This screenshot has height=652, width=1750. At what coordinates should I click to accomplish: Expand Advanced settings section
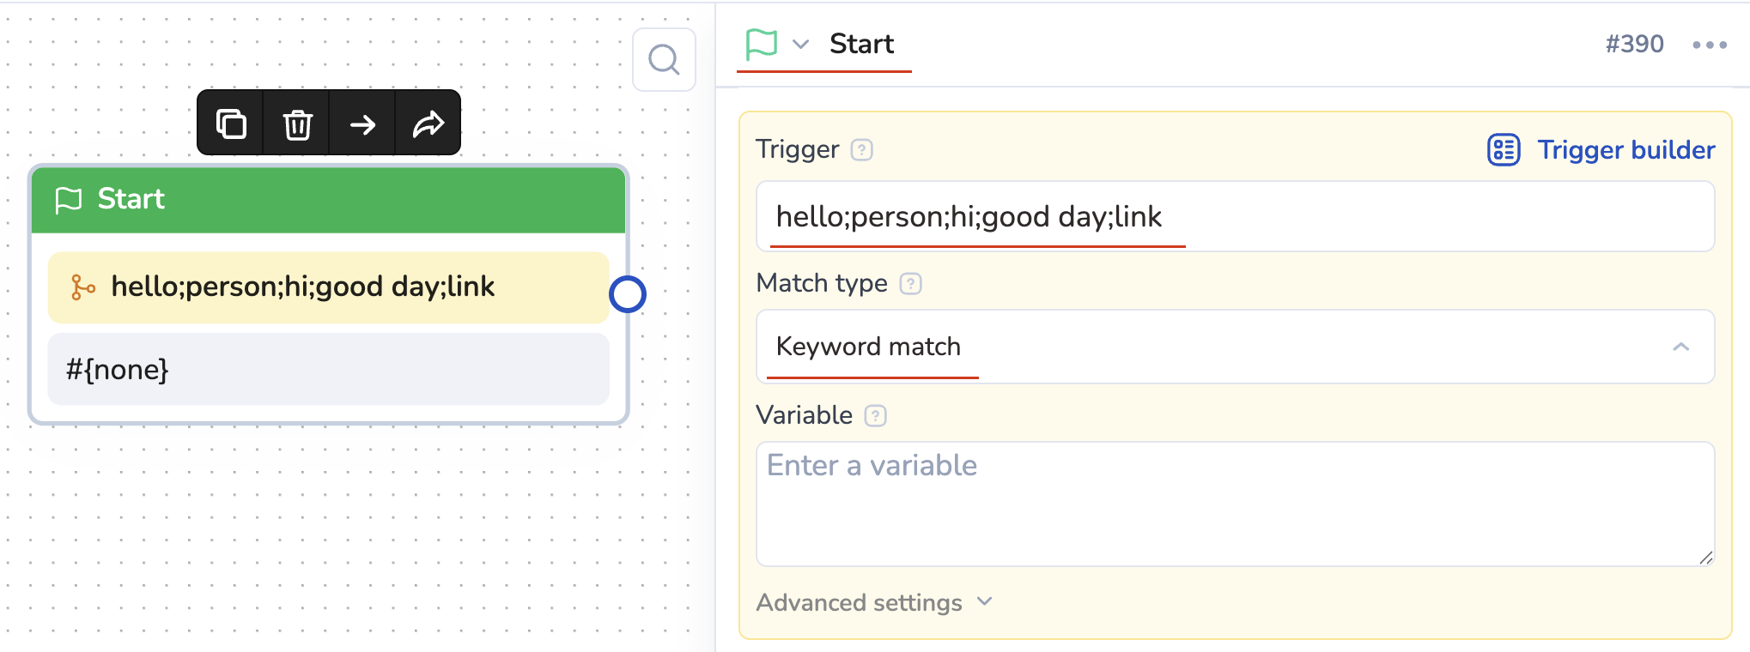874,602
